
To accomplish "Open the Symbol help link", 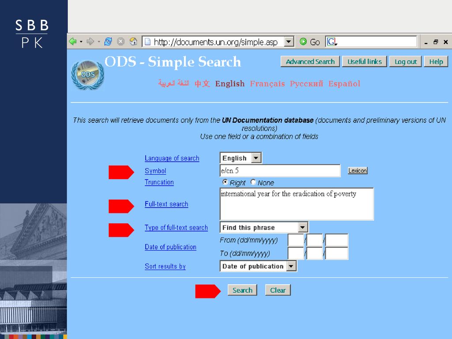I will point(155,171).
